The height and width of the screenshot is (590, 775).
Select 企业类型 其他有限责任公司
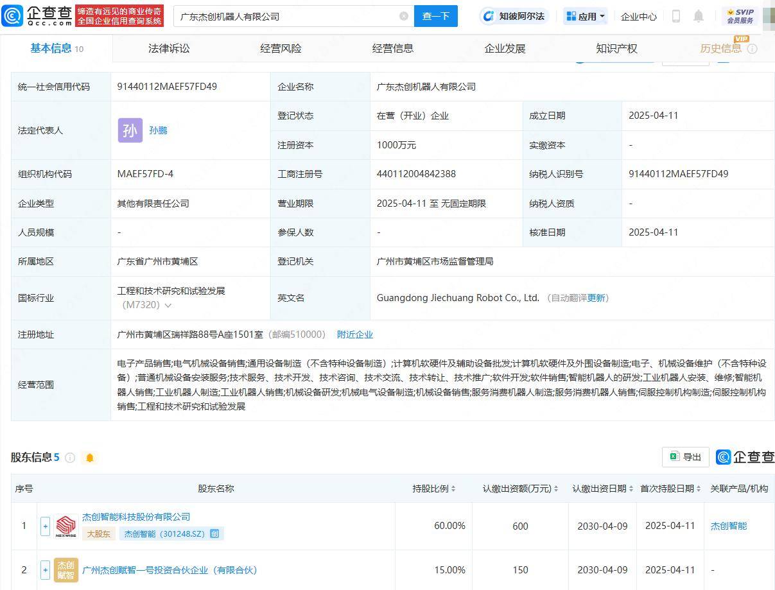point(153,204)
